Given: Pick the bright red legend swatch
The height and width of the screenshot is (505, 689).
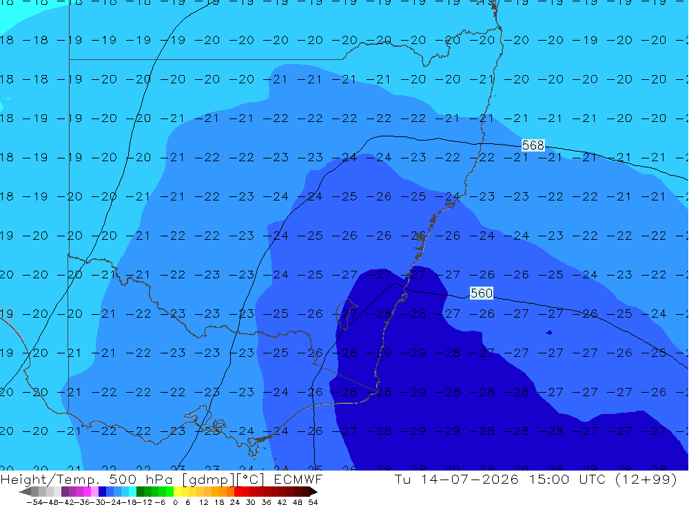Looking at the screenshot, I should tap(238, 492).
